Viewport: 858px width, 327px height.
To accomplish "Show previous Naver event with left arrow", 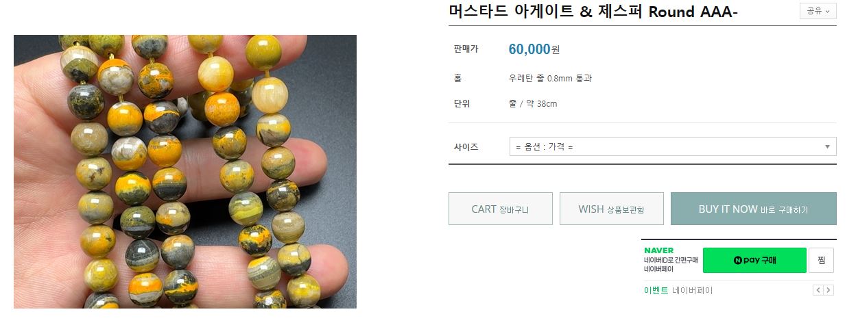I will pos(818,290).
